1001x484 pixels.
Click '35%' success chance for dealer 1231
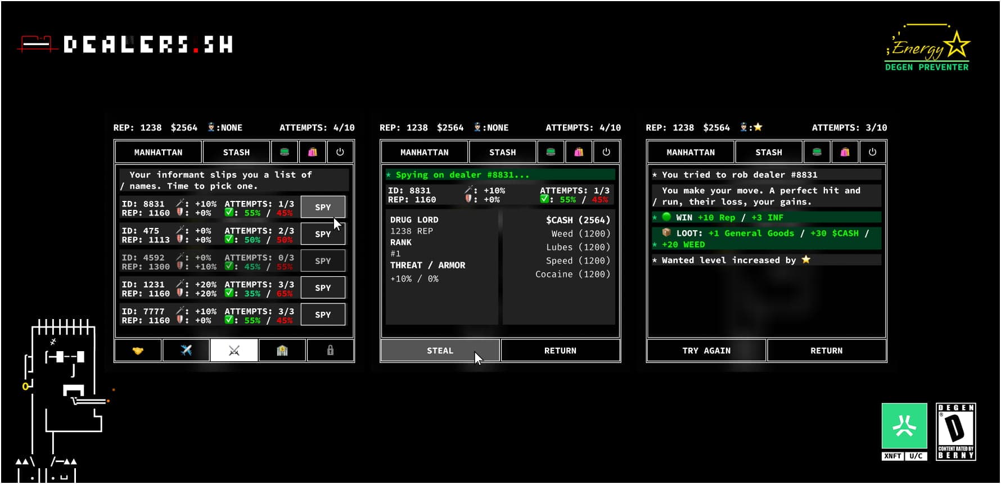pyautogui.click(x=252, y=293)
